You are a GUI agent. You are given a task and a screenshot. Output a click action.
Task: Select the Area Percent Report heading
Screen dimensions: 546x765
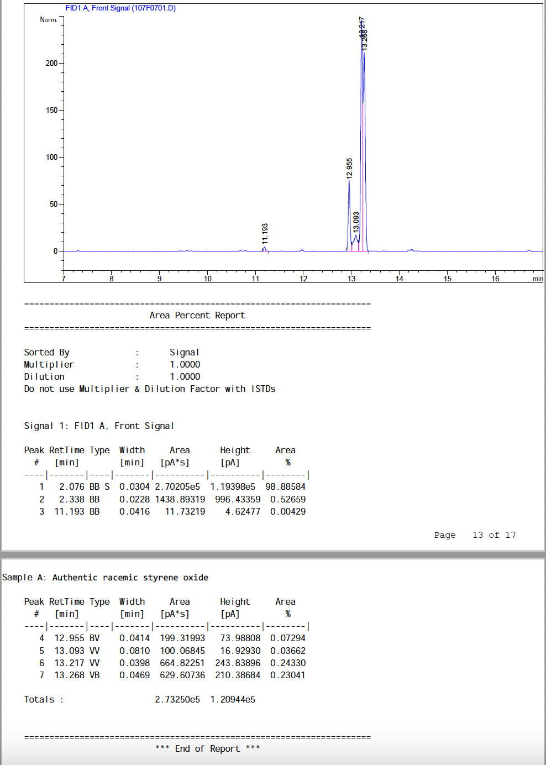pos(197,315)
